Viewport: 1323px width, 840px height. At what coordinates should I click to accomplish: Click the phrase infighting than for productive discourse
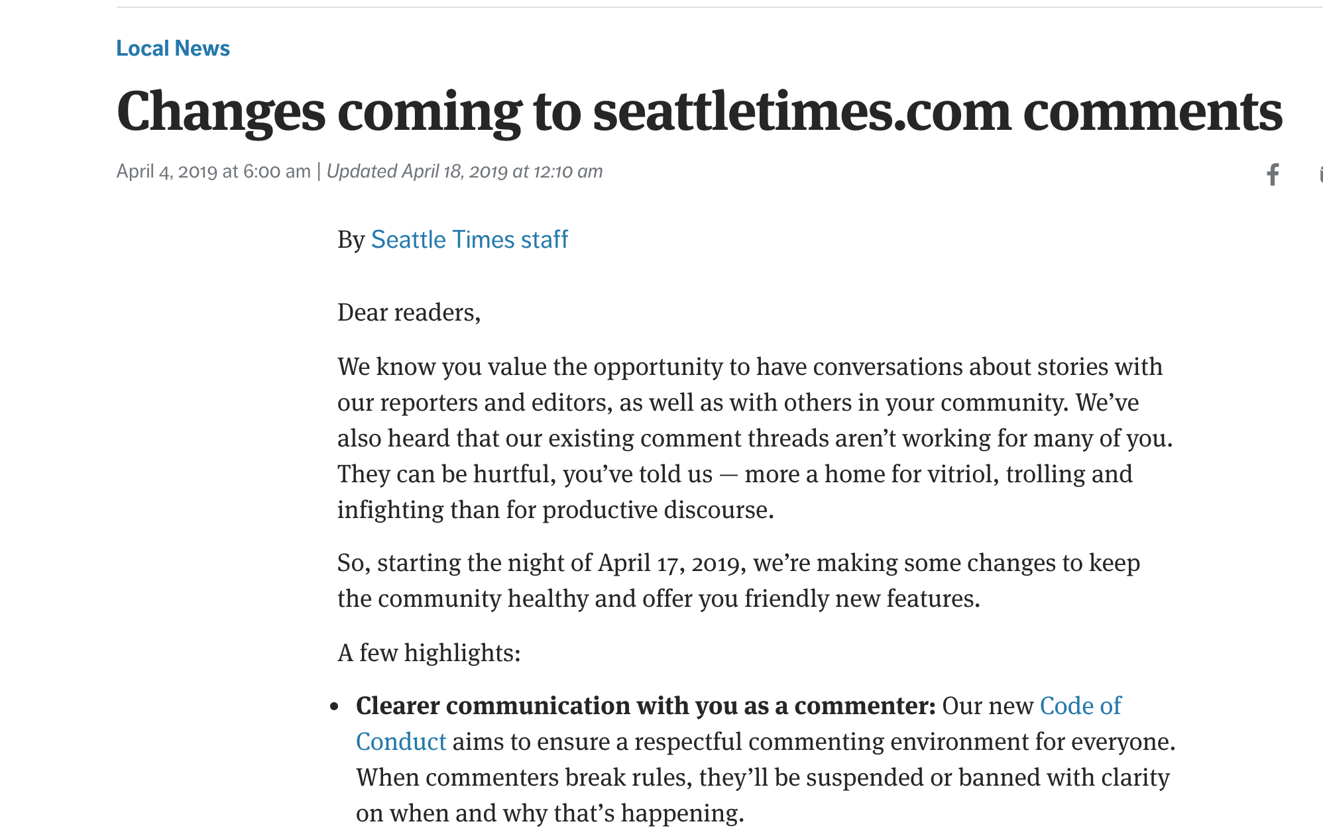coord(555,510)
